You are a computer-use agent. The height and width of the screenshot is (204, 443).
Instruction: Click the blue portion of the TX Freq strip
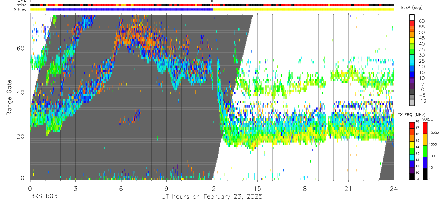coord(129,9)
